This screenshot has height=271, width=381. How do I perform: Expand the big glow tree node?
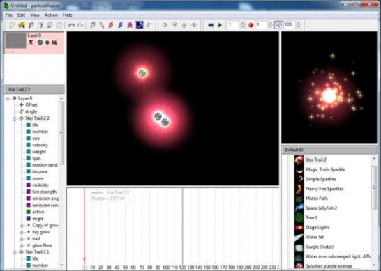pos(22,232)
